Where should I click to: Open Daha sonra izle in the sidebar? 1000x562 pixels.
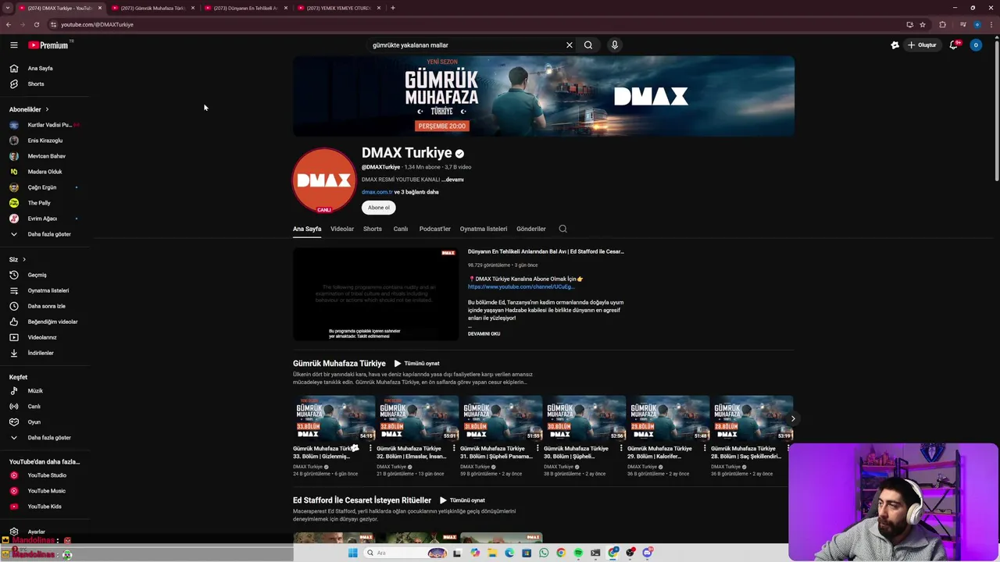coord(45,306)
